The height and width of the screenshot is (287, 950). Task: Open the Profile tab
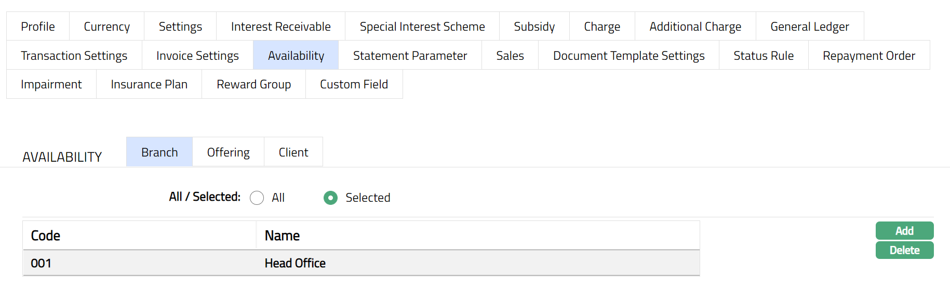(x=38, y=27)
